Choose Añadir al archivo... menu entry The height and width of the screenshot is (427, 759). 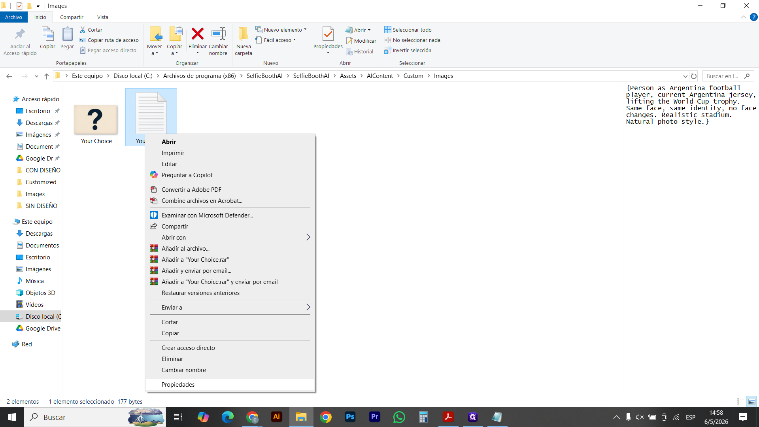coord(230,248)
